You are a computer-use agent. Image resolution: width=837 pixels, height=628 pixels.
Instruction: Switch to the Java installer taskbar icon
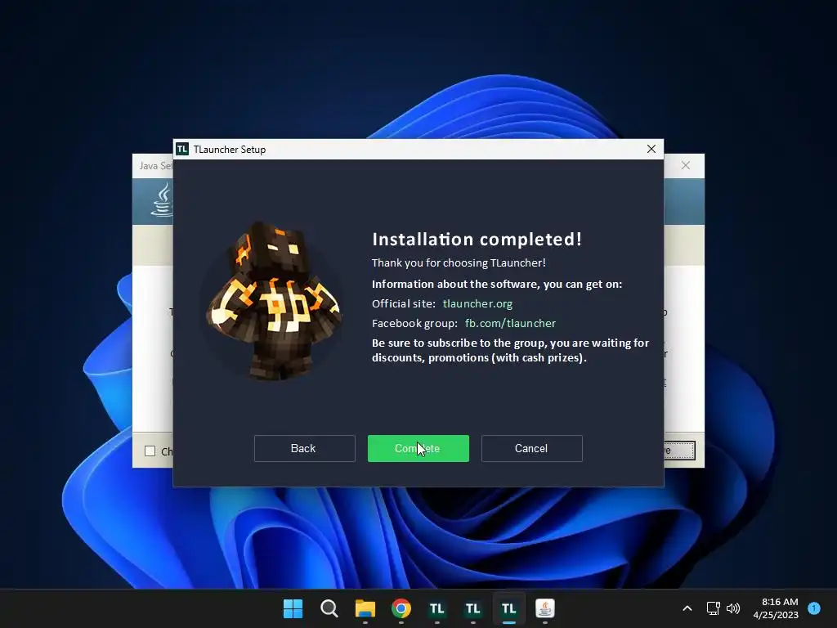pos(545,608)
